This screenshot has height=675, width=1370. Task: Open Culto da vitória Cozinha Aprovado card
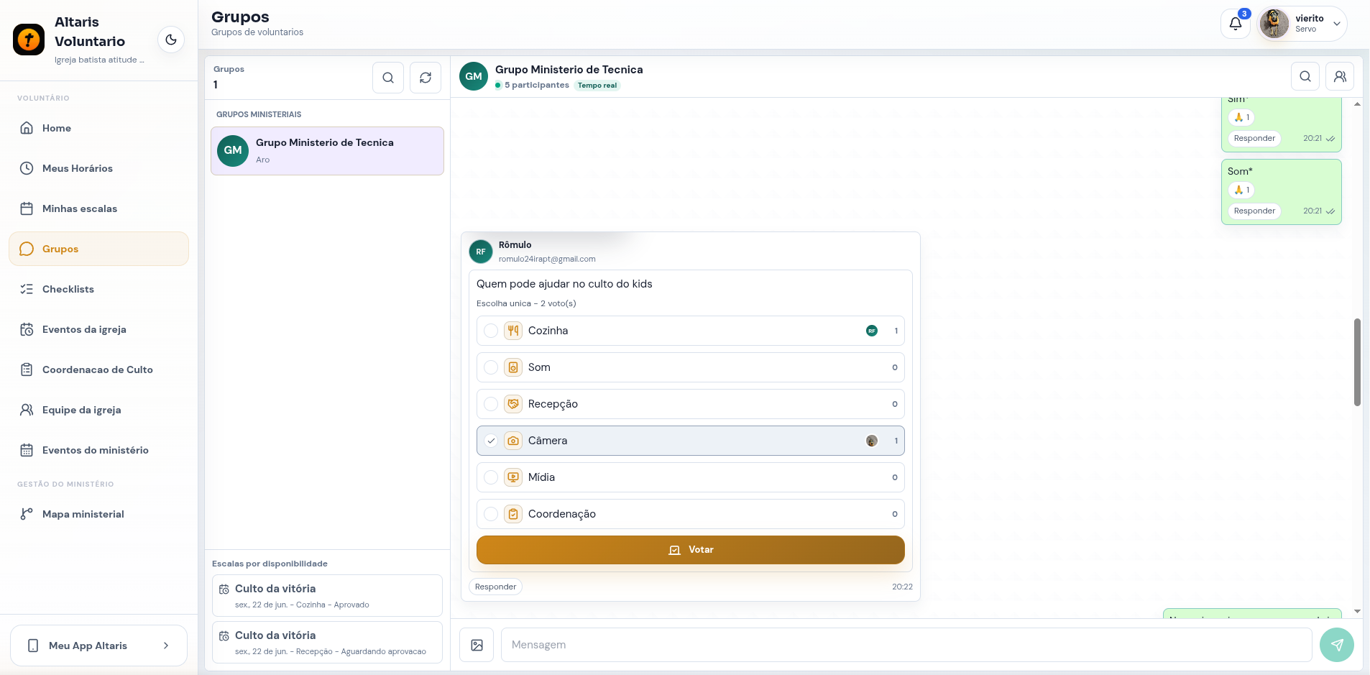click(x=327, y=595)
